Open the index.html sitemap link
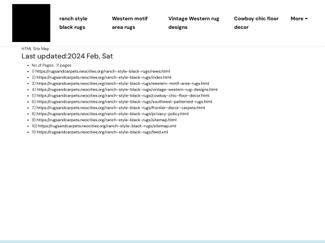This screenshot has width=325, height=243. point(104,77)
